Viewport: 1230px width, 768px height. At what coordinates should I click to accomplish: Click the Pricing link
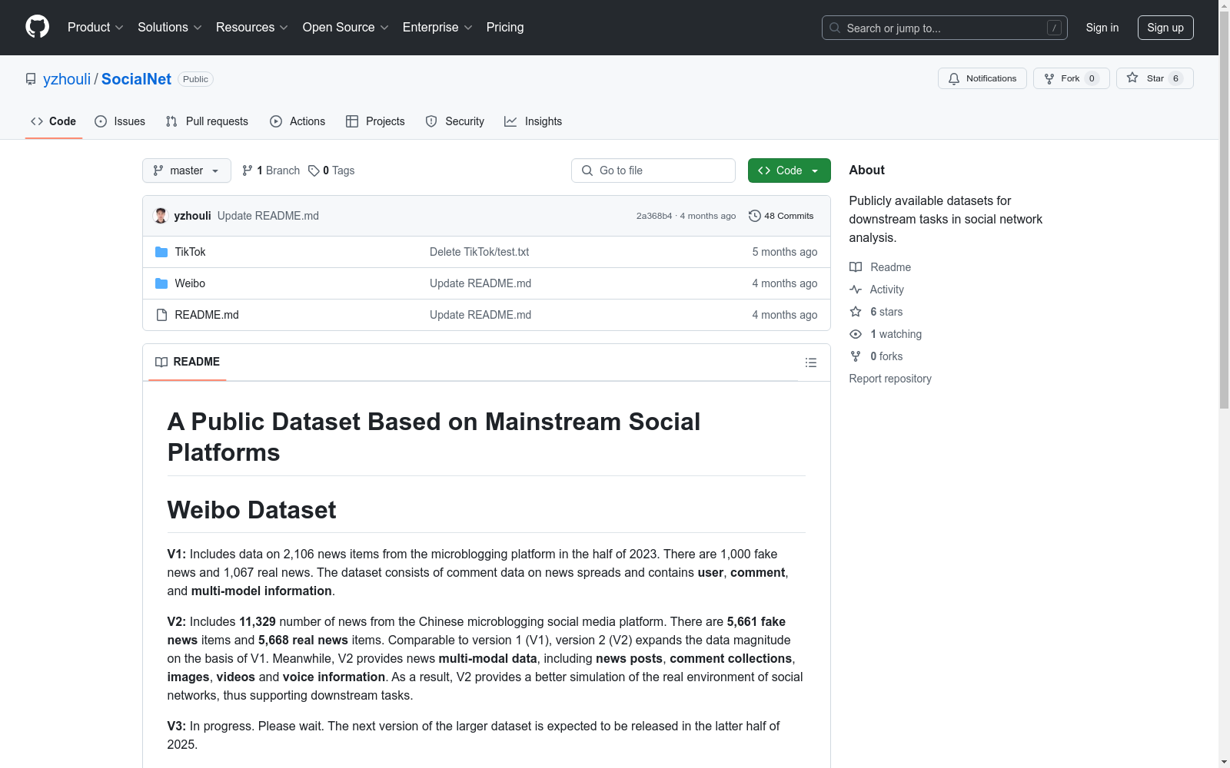505,27
